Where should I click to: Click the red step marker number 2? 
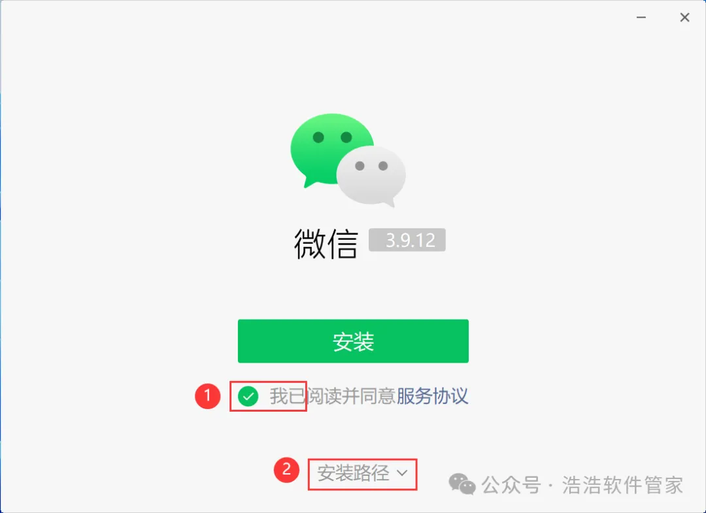[286, 471]
